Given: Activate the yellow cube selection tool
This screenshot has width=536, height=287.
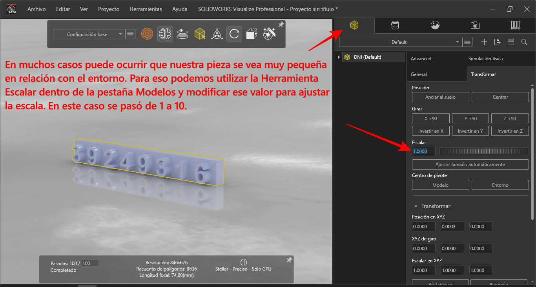Looking at the screenshot, I should point(200,34).
